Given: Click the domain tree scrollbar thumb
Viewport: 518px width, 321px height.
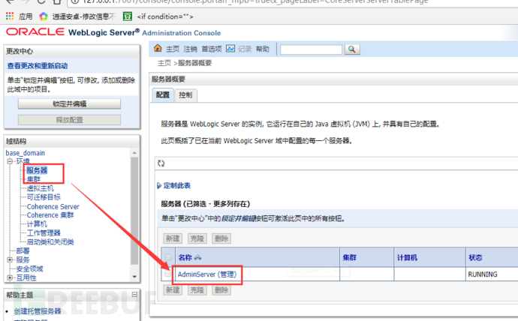Looking at the screenshot, I should [134, 211].
